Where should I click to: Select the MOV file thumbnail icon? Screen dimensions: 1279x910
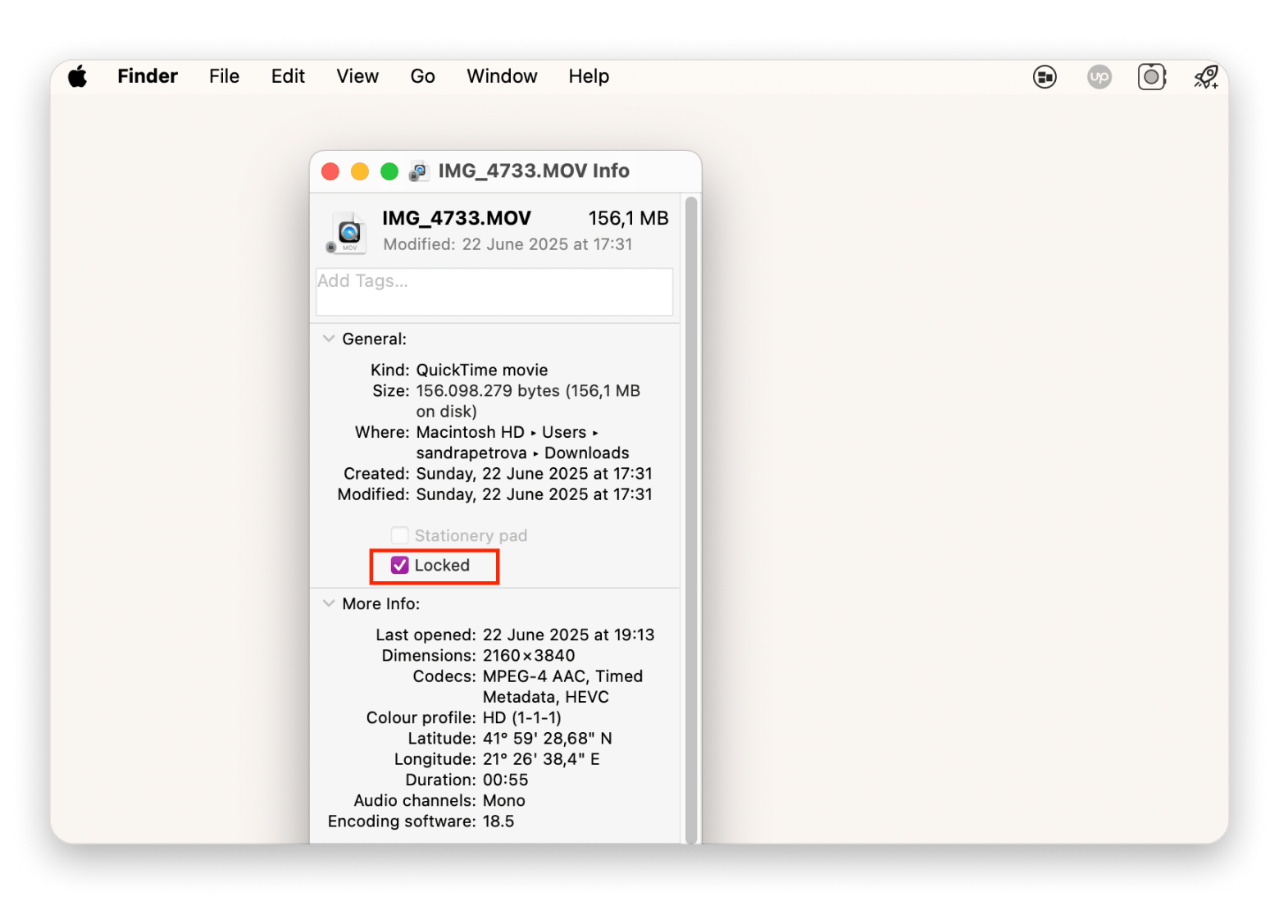pyautogui.click(x=348, y=233)
